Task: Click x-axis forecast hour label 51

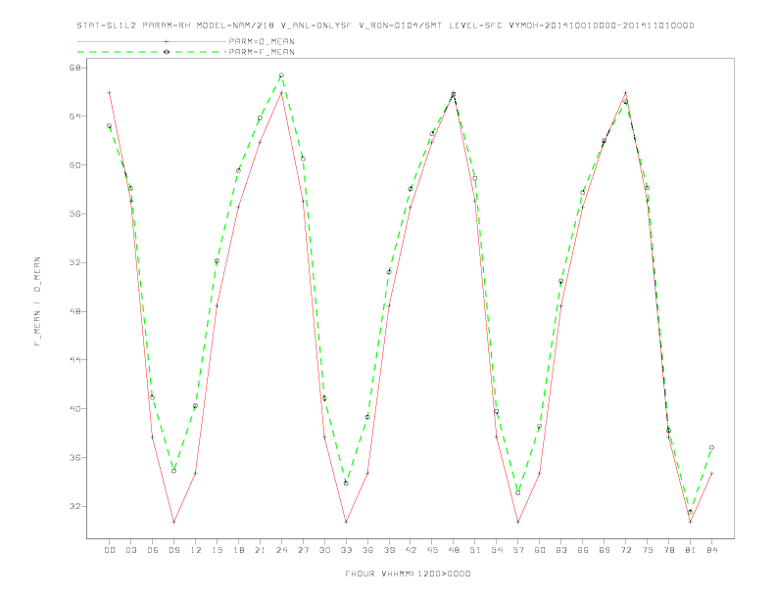Action: (475, 550)
